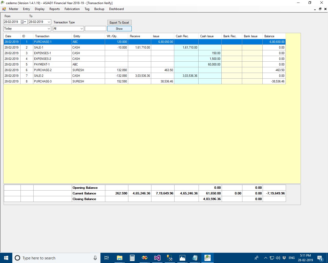Click the Export To Excel button
The image size is (328, 263).
pos(119,23)
